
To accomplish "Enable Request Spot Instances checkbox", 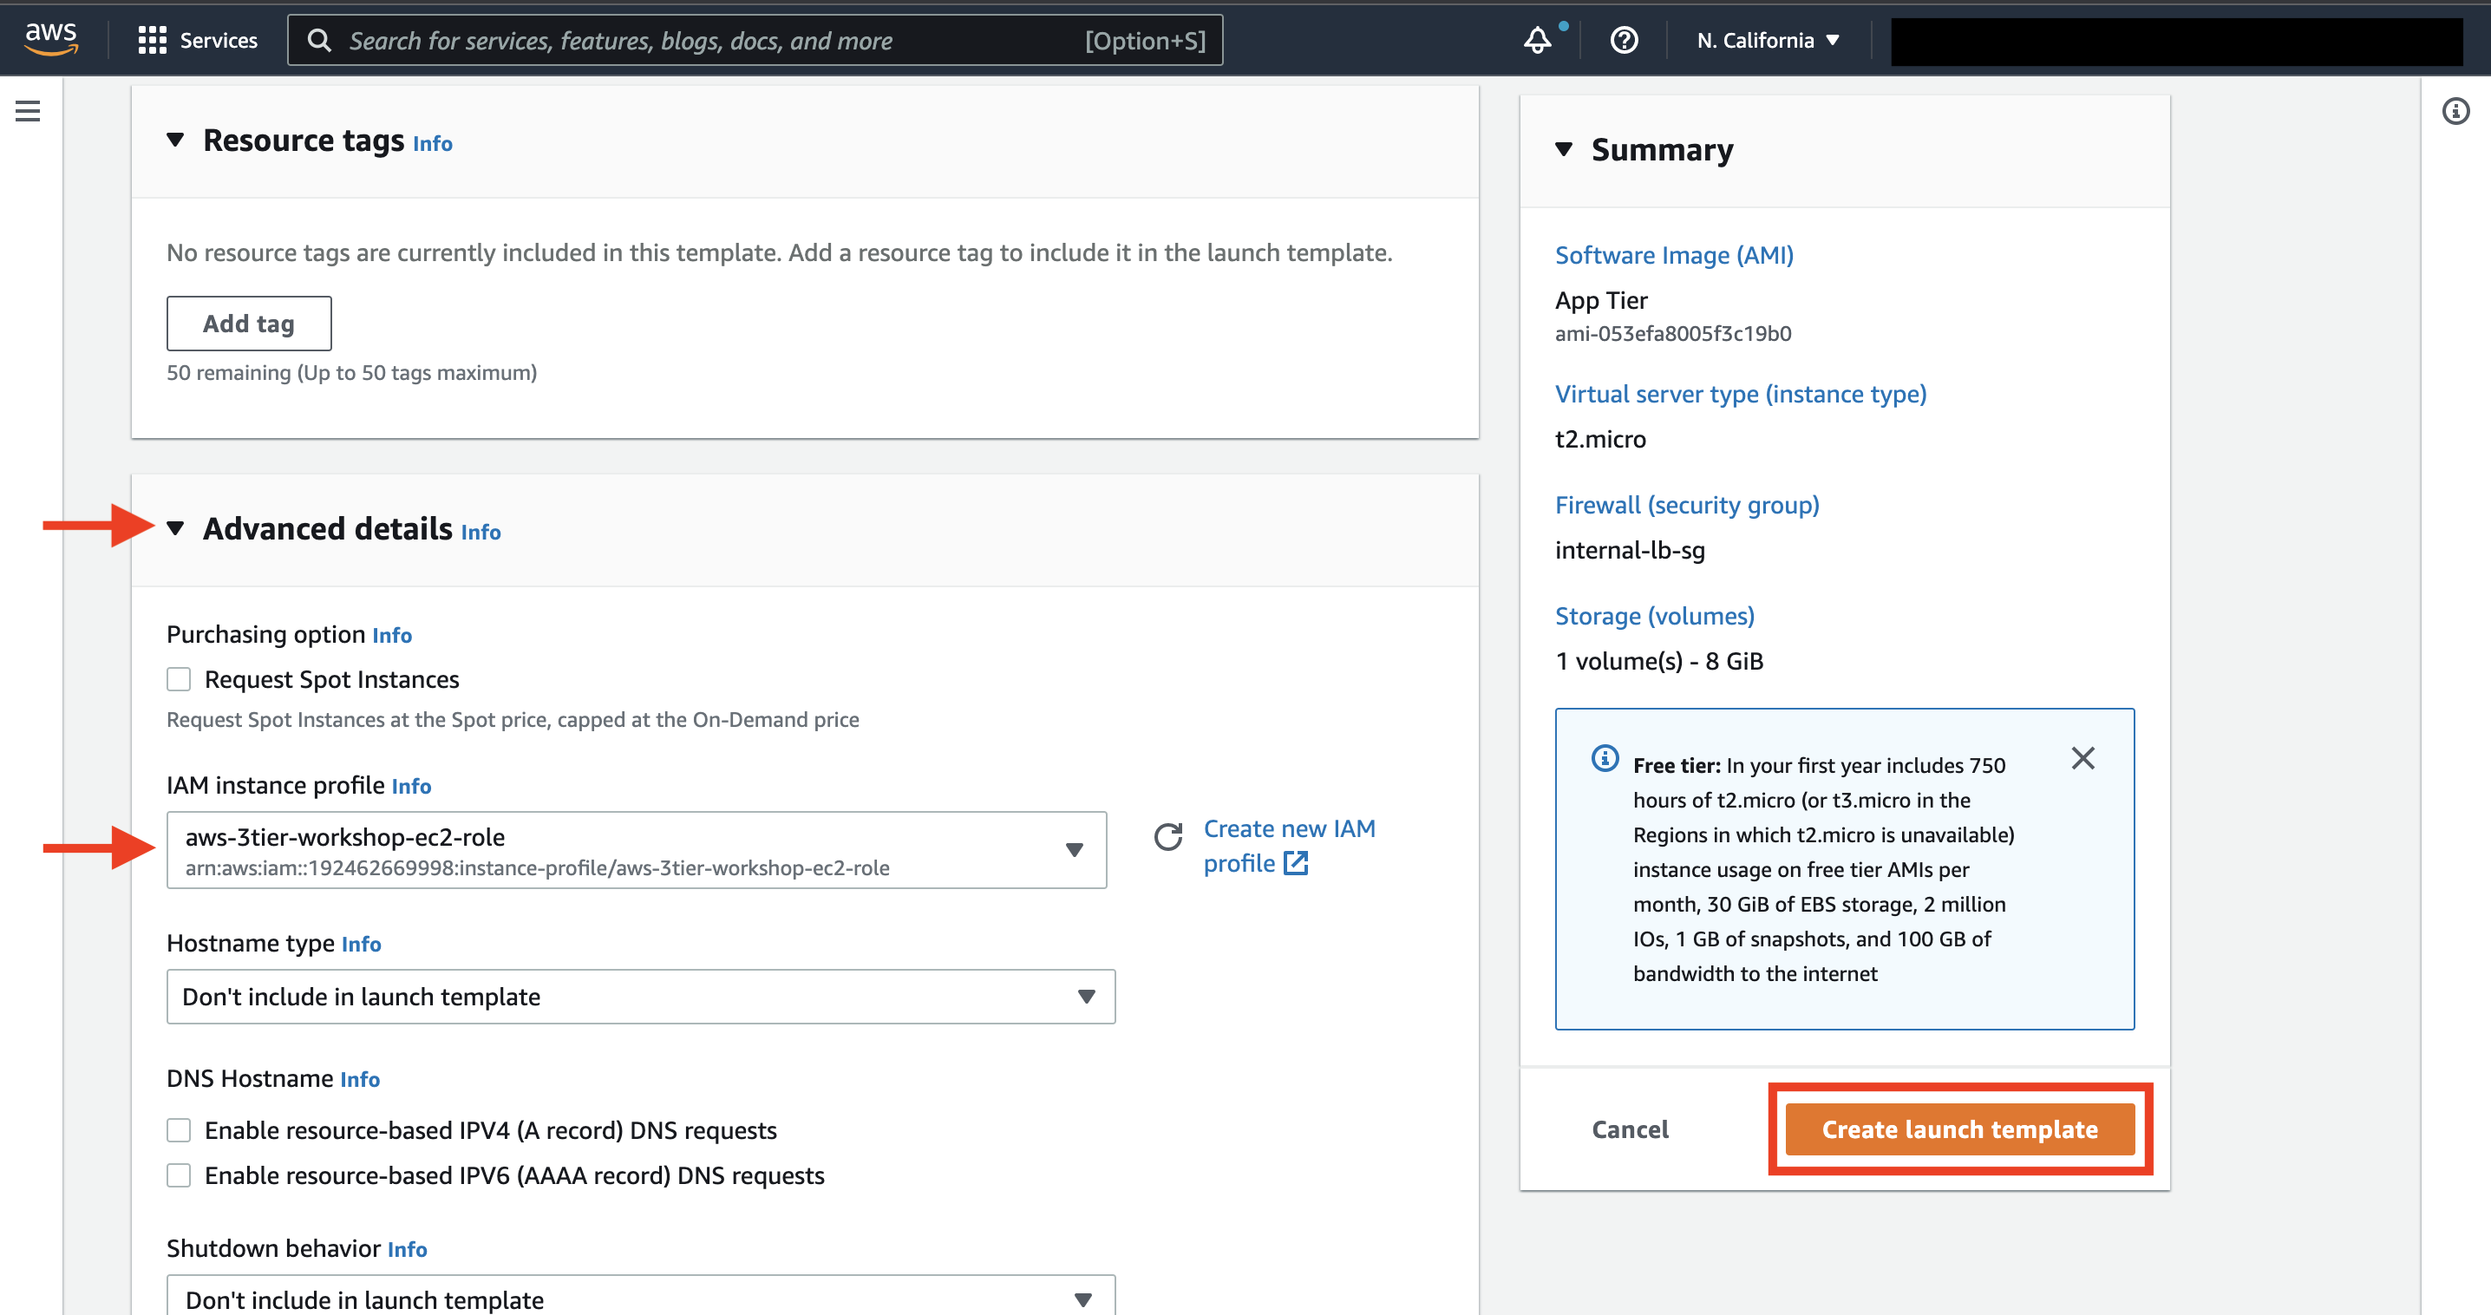I will (179, 680).
